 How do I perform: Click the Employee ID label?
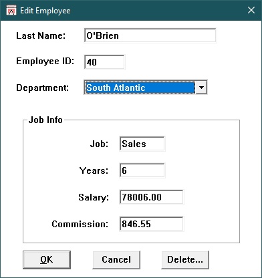[45, 61]
